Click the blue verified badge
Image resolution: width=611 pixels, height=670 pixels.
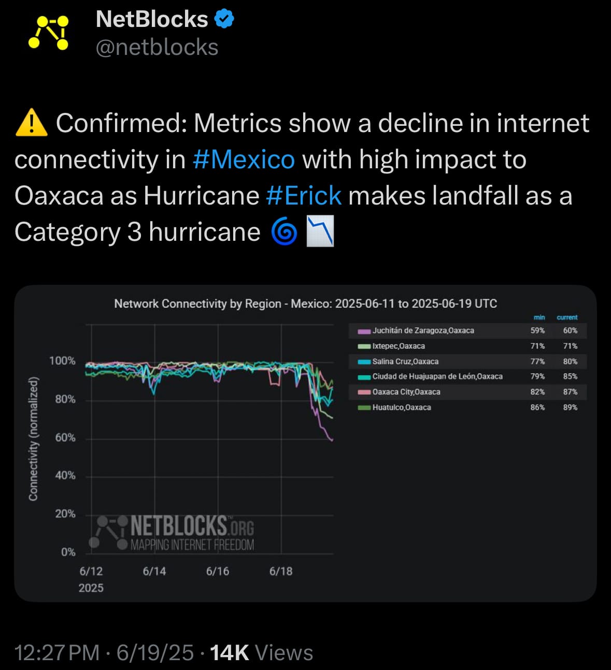224,19
